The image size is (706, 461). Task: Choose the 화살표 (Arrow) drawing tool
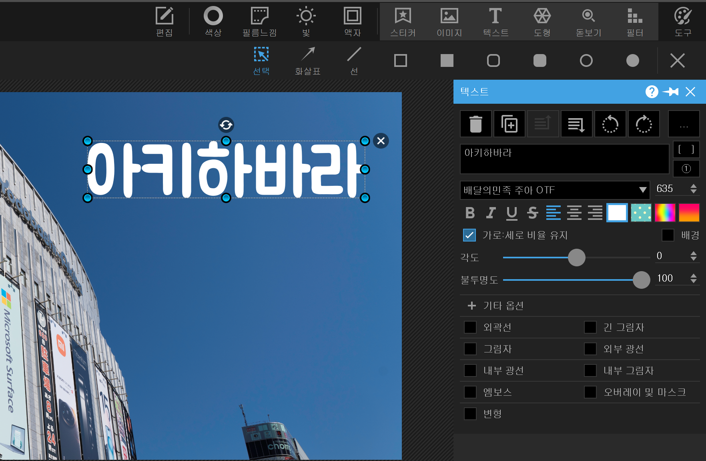pyautogui.click(x=308, y=61)
